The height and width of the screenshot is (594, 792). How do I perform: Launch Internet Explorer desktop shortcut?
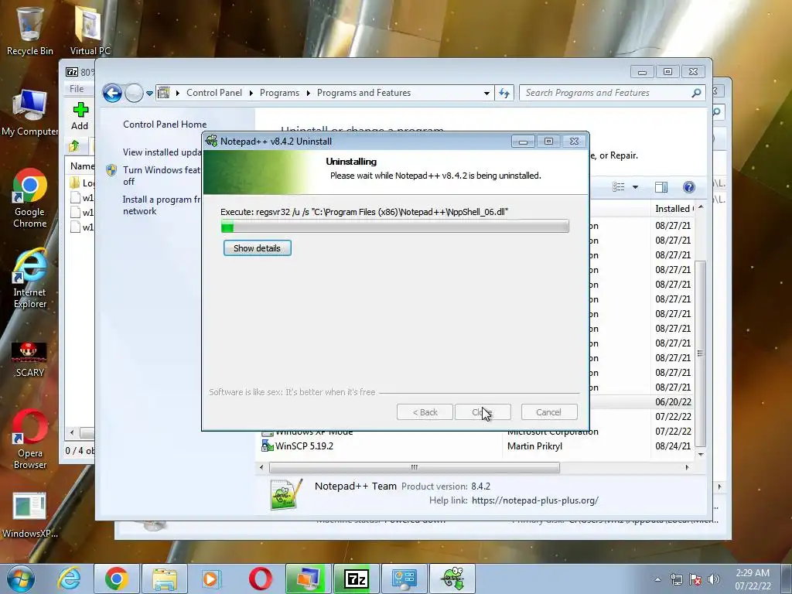click(30, 278)
